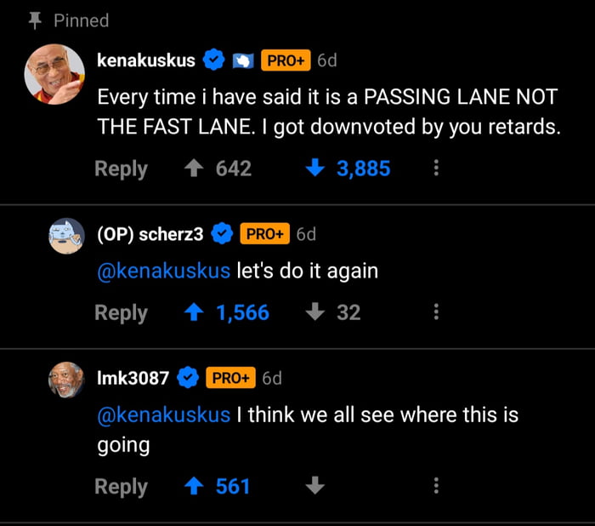Click the @kenakuskus mention in scherz3's reply

pyautogui.click(x=163, y=272)
